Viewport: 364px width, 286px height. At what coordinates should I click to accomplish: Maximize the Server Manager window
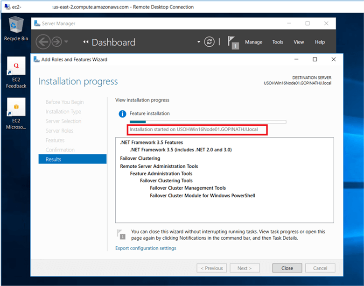click(308, 23)
